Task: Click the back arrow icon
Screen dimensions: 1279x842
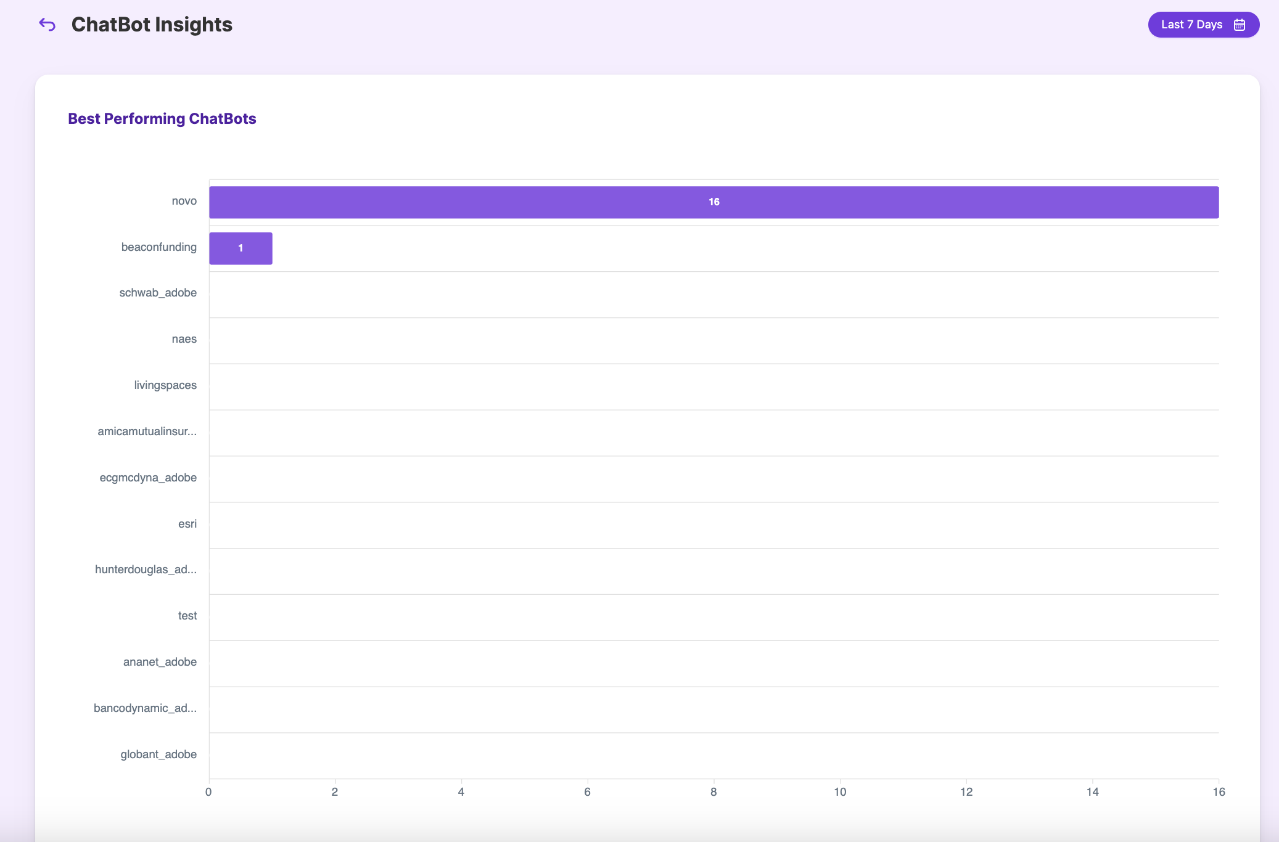Action: (47, 25)
